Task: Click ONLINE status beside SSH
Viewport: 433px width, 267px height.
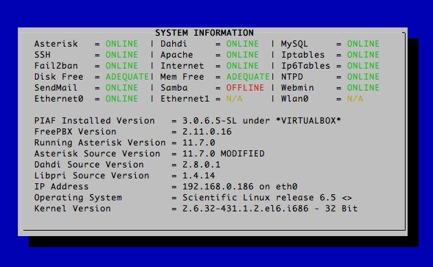Action: click(121, 55)
